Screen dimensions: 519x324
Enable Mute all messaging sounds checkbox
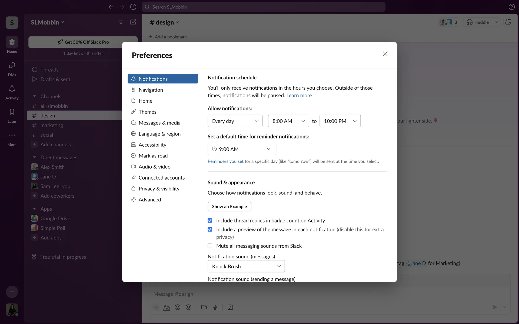pos(210,246)
